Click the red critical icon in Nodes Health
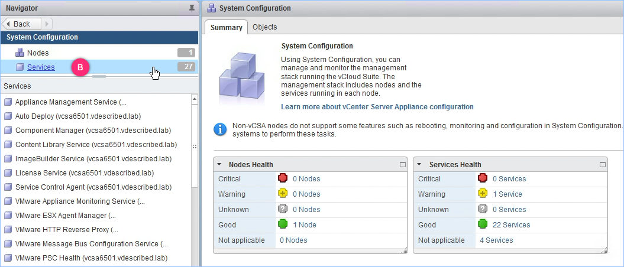The image size is (624, 267). point(283,178)
